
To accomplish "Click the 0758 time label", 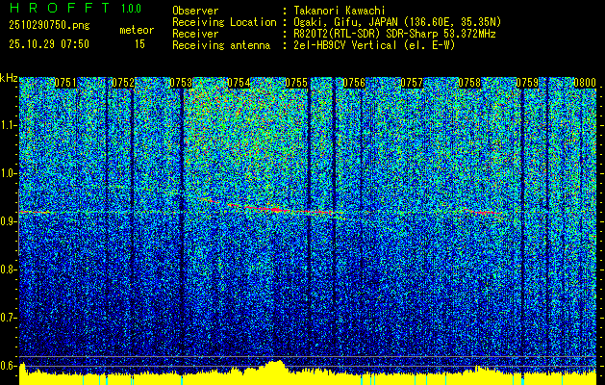I will coord(469,83).
